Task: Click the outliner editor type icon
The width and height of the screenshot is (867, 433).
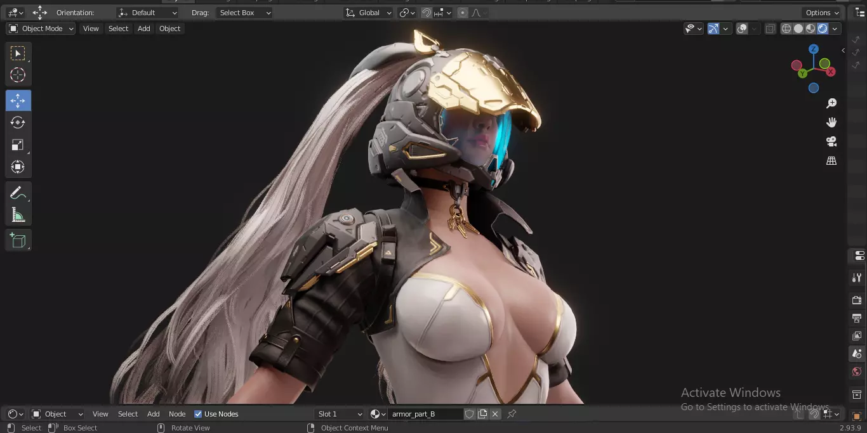Action: point(861,13)
